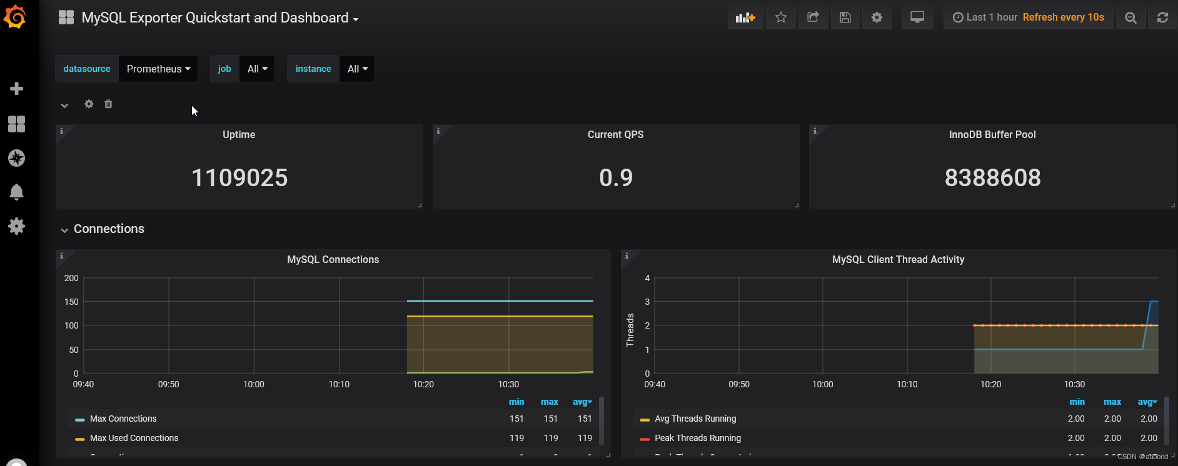Save the dashboard with floppy icon
This screenshot has width=1178, height=466.
tap(845, 17)
